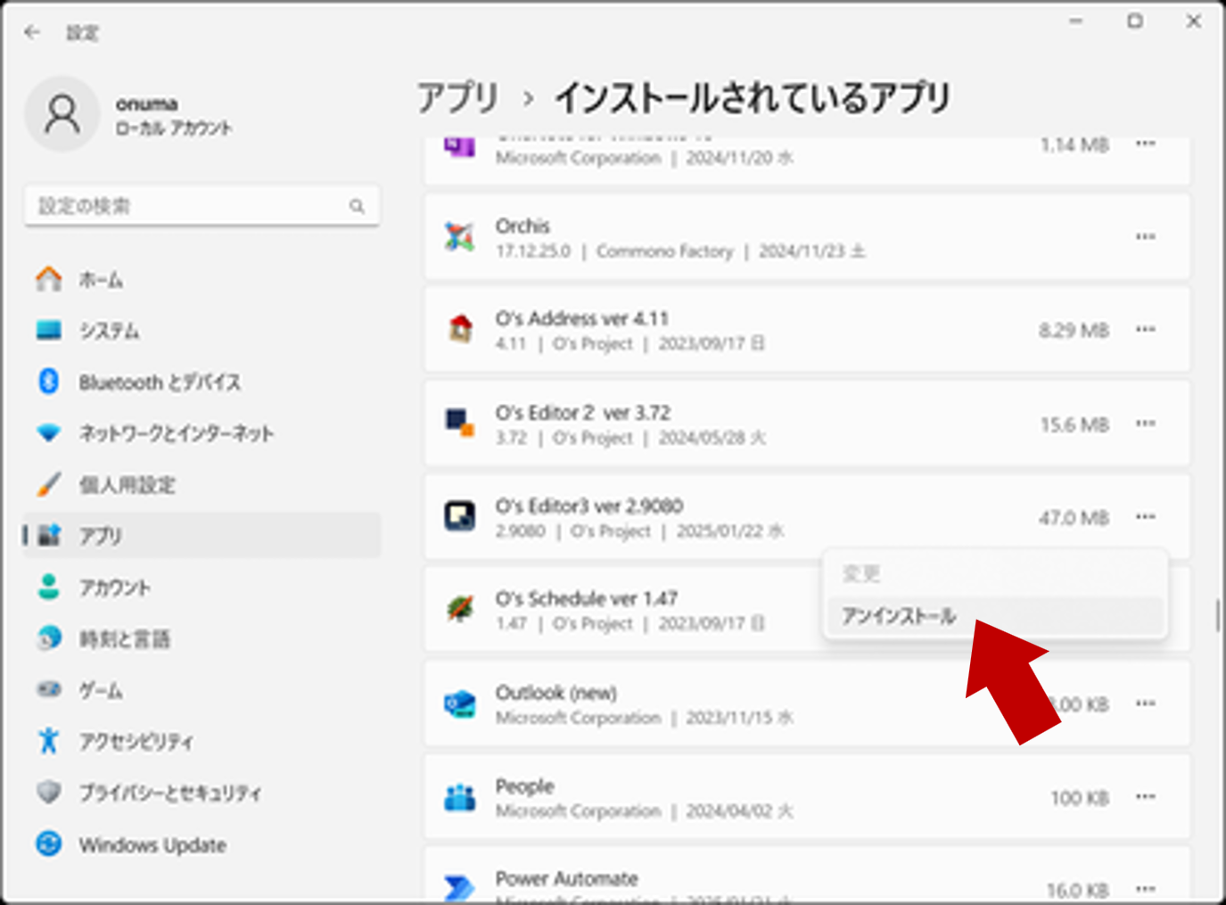Image resolution: width=1226 pixels, height=905 pixels.
Task: Click the Home house icon
Action: (49, 279)
